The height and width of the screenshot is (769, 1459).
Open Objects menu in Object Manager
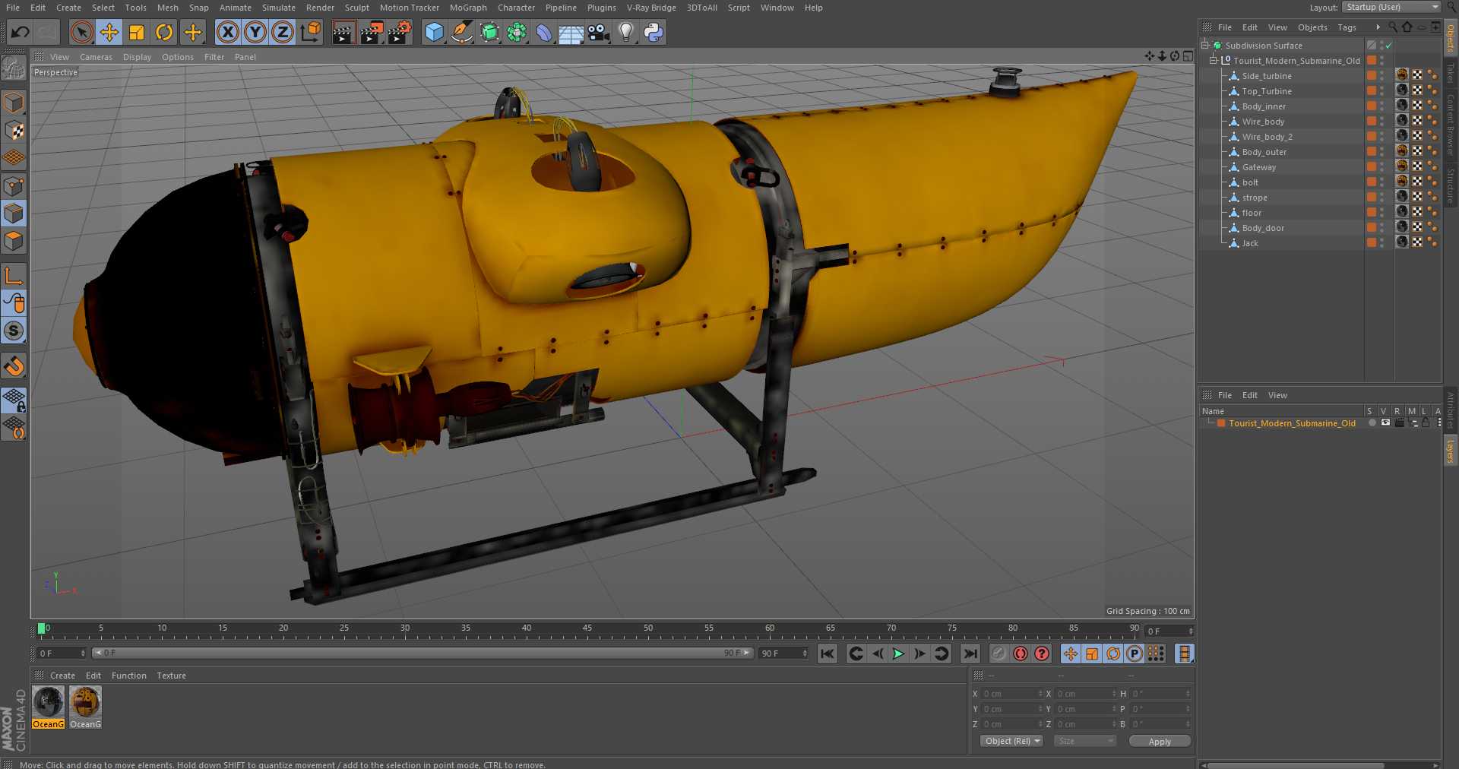[x=1312, y=27]
